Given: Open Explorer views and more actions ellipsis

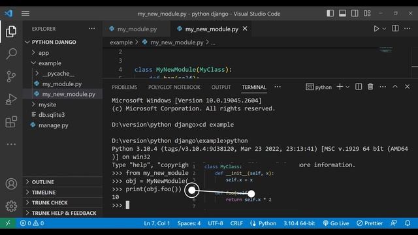Looking at the screenshot, I should 91,29.
